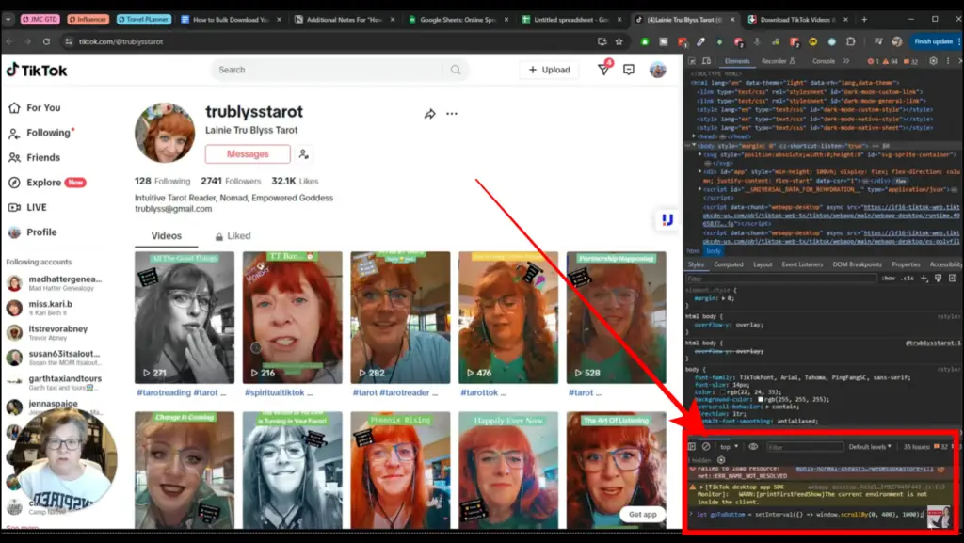Click the site information icon in address bar
The image size is (964, 543).
(x=69, y=41)
